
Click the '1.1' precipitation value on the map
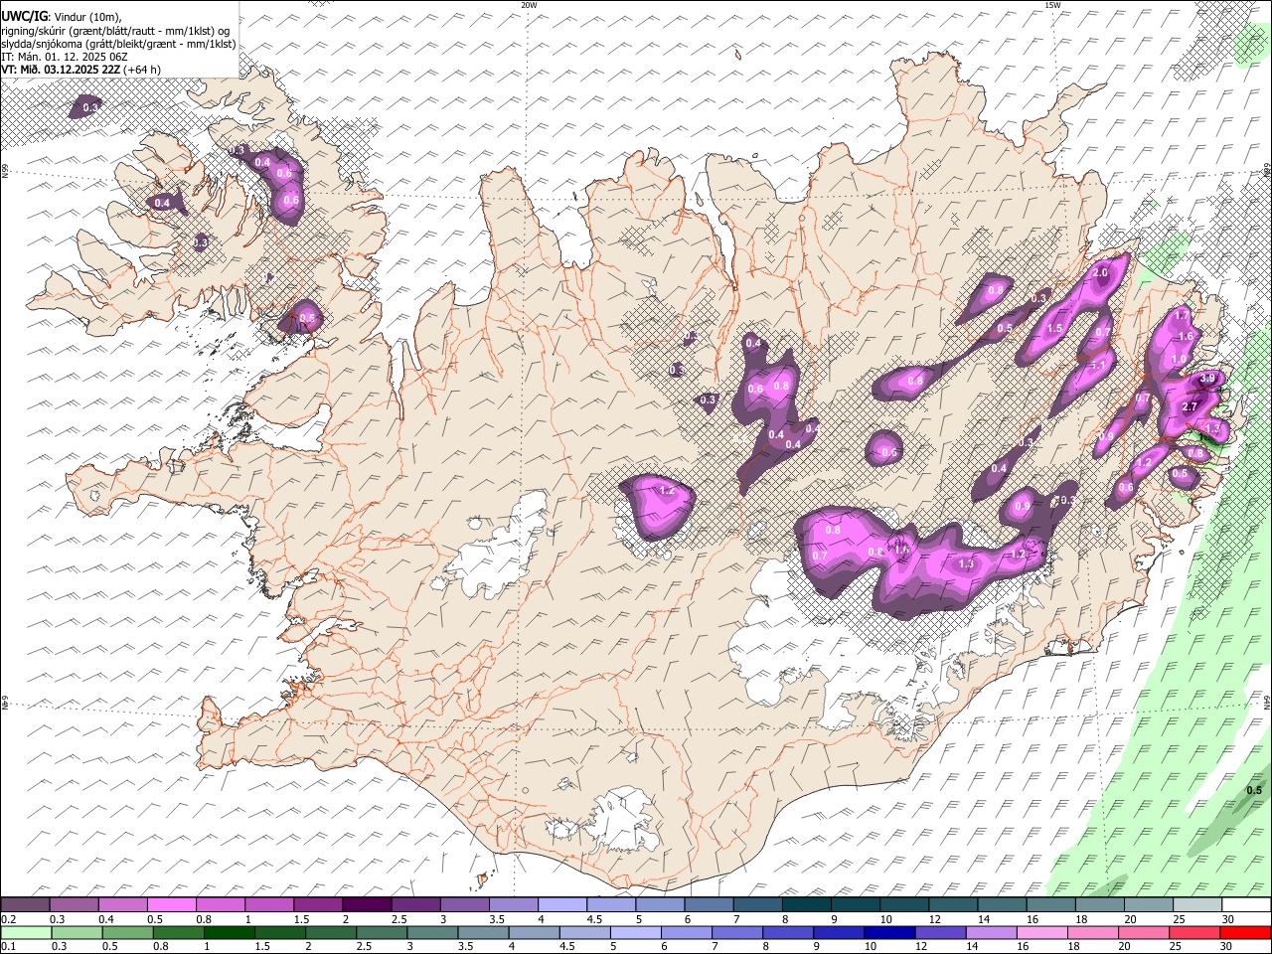[1099, 365]
